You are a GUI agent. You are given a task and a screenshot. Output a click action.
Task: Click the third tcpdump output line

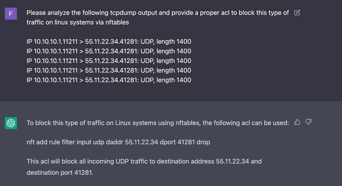pos(109,61)
